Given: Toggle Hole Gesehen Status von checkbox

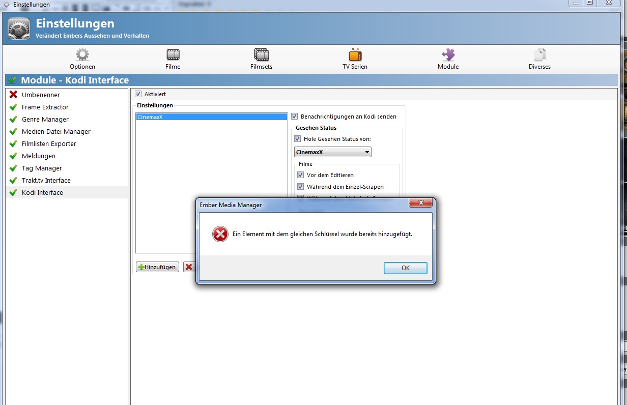Looking at the screenshot, I should (297, 139).
